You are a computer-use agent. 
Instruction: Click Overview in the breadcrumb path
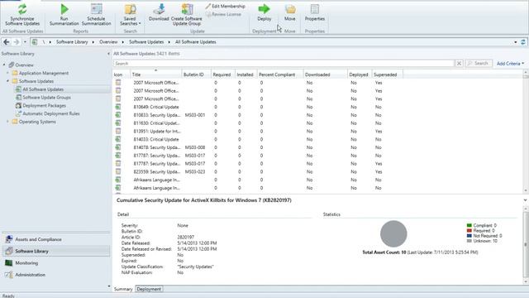(108, 42)
